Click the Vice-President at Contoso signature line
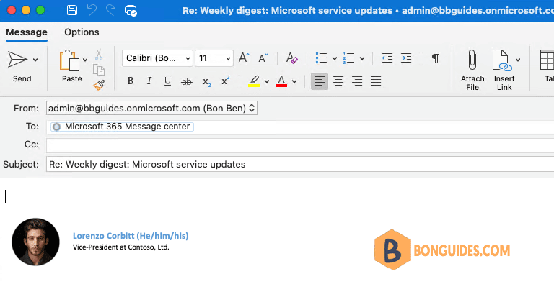The height and width of the screenshot is (297, 554). pos(121,247)
